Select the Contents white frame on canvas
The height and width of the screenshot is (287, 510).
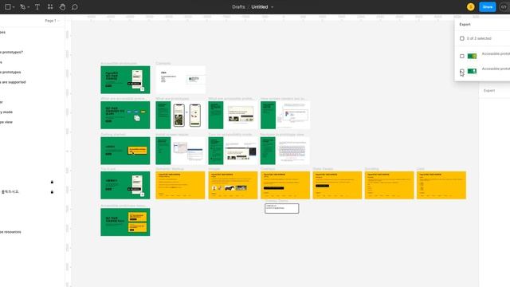(181, 80)
